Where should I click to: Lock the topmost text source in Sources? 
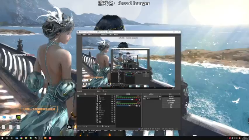[x=114, y=96]
